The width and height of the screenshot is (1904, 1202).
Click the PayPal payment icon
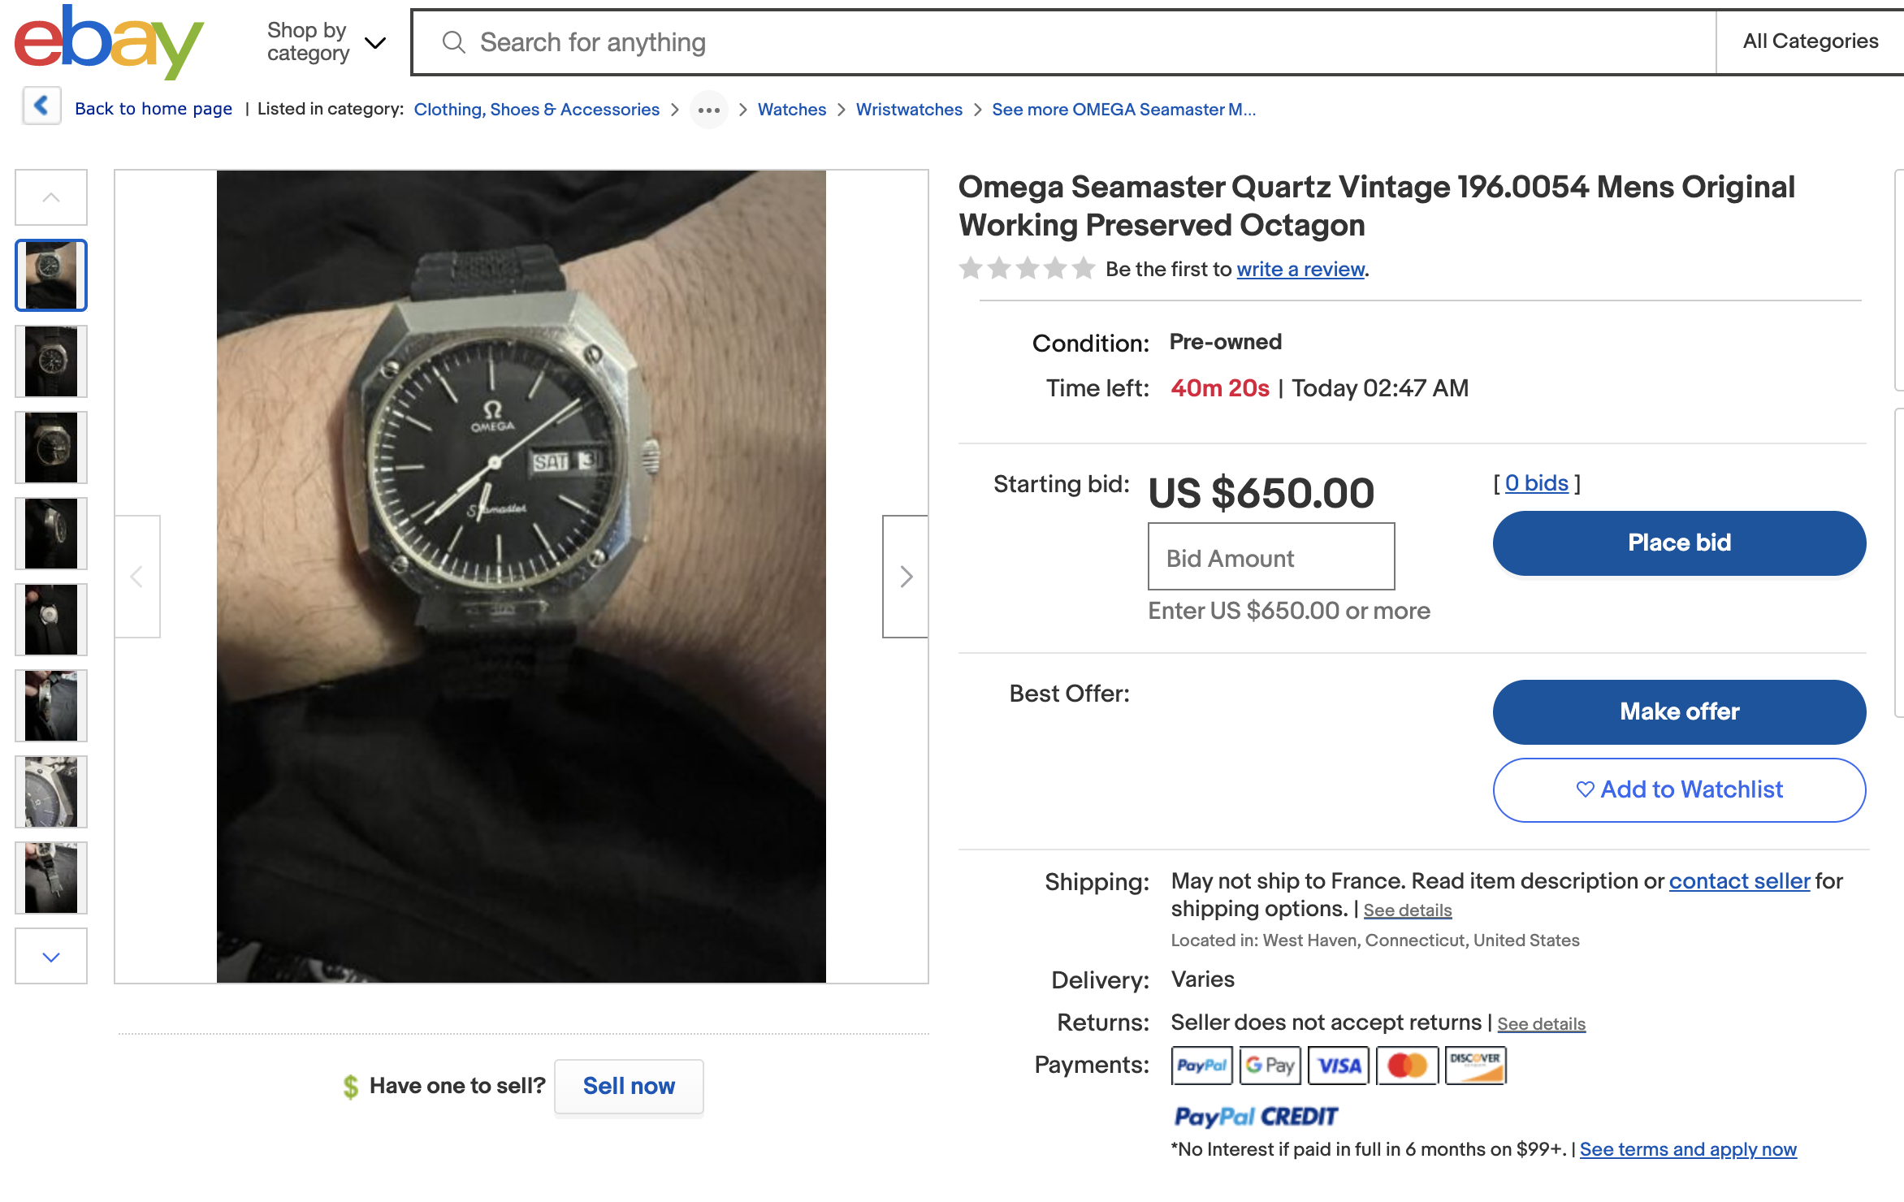1201,1066
